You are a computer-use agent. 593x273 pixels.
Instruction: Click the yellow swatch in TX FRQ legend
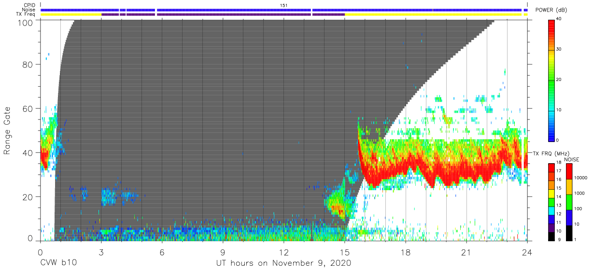pyautogui.click(x=551, y=193)
